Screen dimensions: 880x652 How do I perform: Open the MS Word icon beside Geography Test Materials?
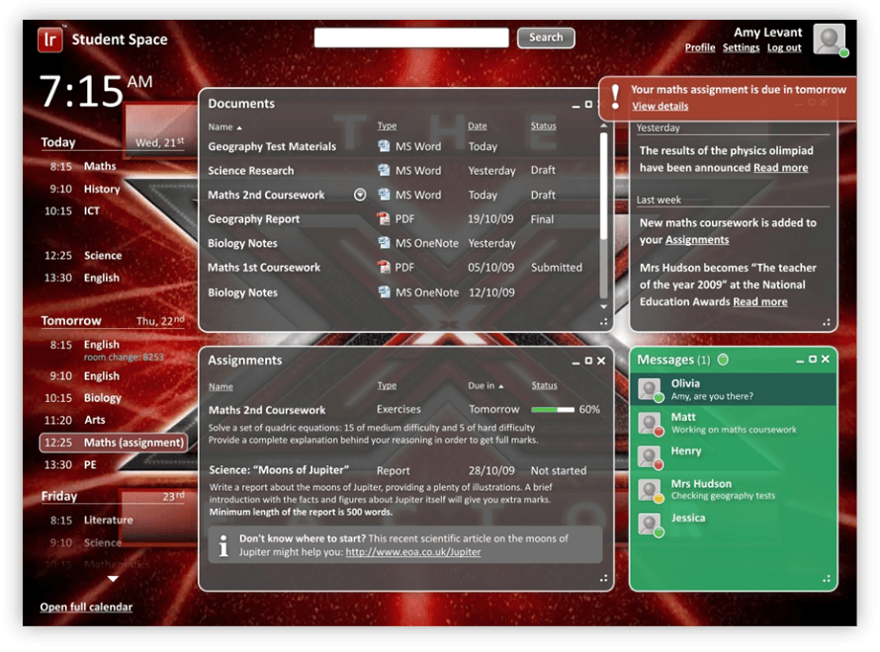click(x=385, y=145)
